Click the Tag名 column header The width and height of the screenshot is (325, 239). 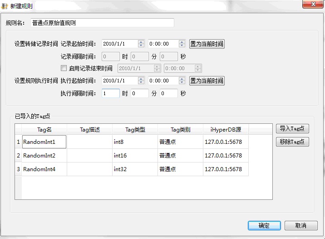click(x=44, y=129)
